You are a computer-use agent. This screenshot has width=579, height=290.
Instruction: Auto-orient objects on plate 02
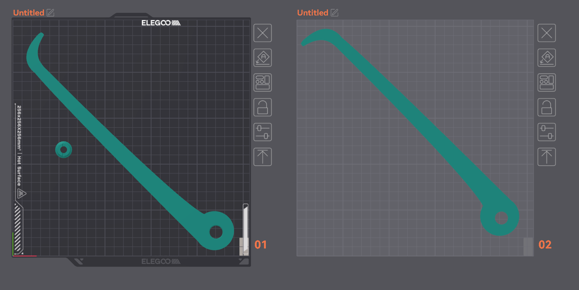tap(547, 58)
